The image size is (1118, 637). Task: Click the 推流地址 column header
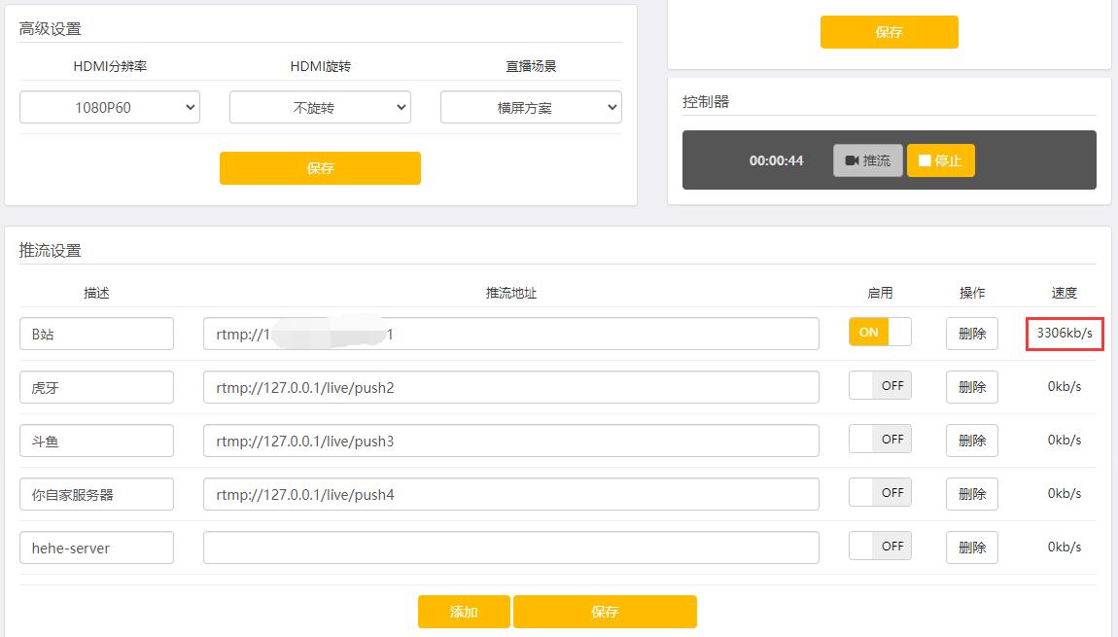pyautogui.click(x=511, y=293)
